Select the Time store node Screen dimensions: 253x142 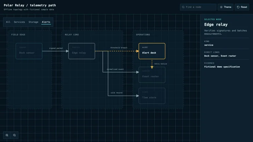(x=152, y=96)
